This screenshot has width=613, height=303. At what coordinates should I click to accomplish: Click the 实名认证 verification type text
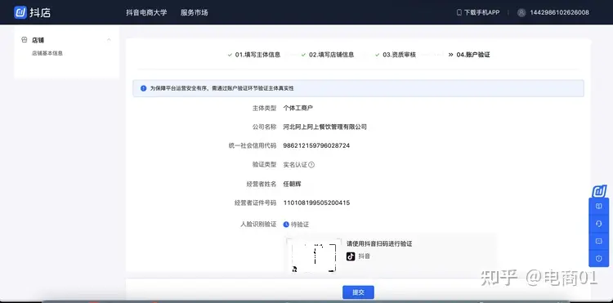tap(295, 165)
